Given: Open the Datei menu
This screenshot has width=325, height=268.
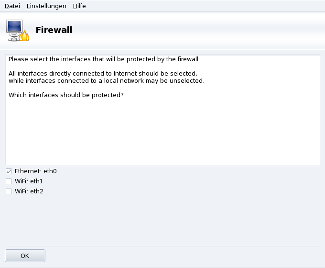Looking at the screenshot, I should pos(12,6).
